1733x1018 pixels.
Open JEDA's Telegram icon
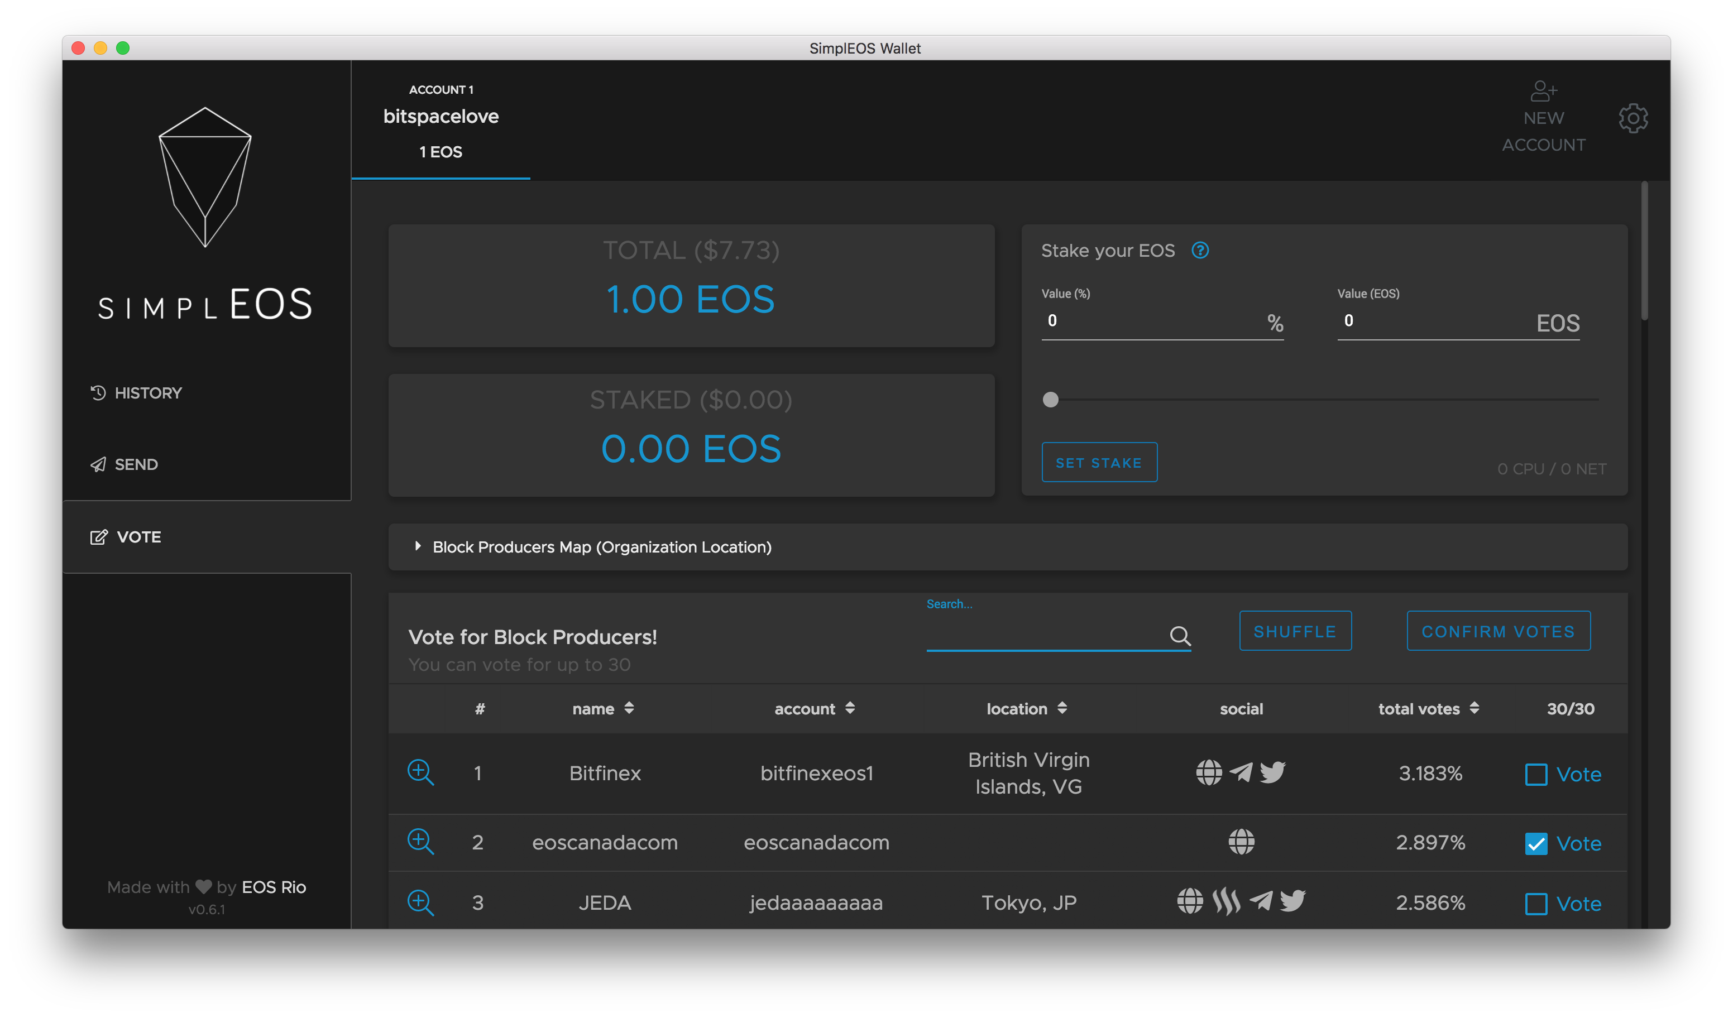1261,901
